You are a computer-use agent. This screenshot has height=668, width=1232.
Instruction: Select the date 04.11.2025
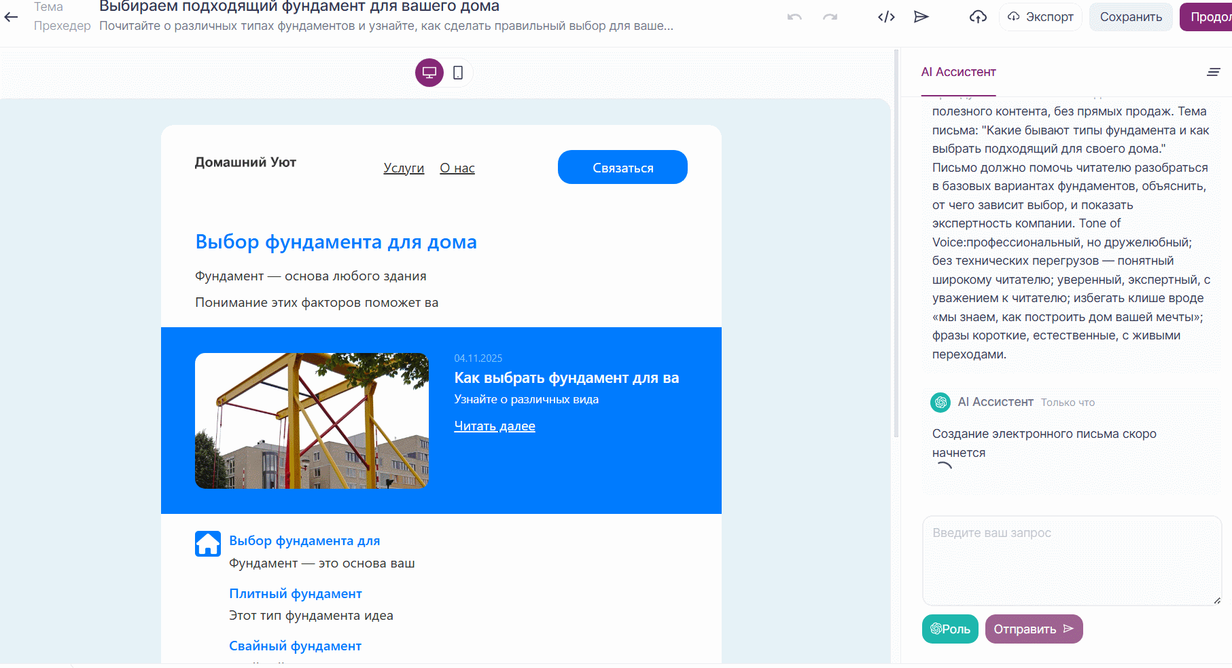pos(478,358)
